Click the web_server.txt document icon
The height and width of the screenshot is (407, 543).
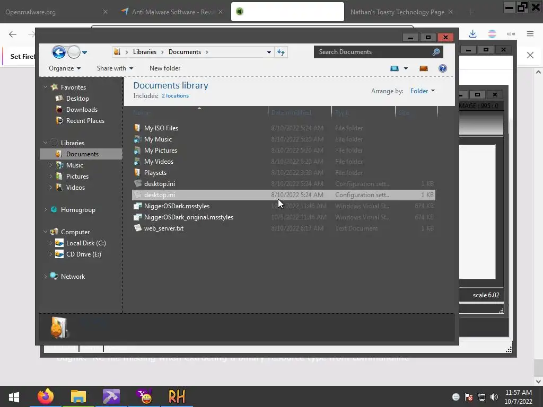tap(137, 228)
